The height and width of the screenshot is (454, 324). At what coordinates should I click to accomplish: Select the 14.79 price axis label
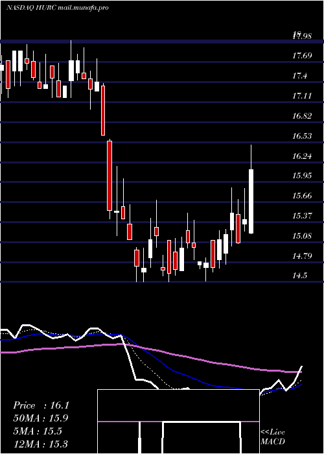pos(303,256)
